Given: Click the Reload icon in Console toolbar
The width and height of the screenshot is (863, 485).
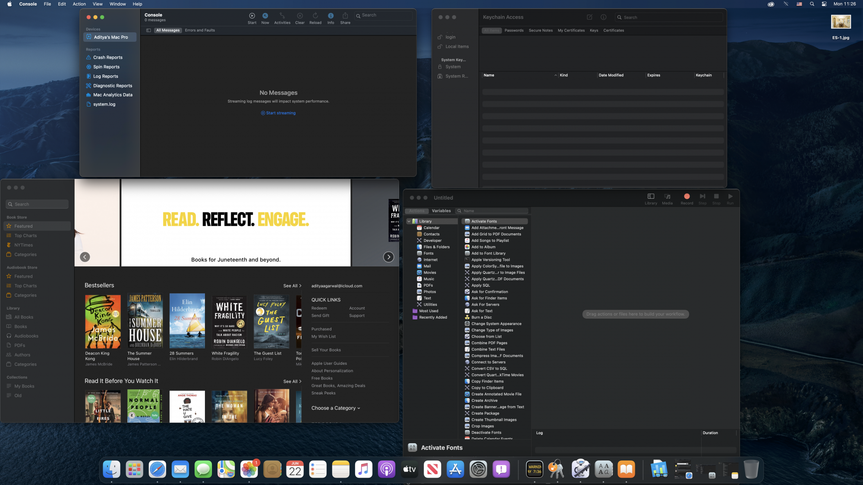Looking at the screenshot, I should coord(315,16).
